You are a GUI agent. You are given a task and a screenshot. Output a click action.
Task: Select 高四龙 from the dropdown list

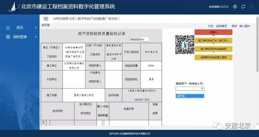(190, 96)
